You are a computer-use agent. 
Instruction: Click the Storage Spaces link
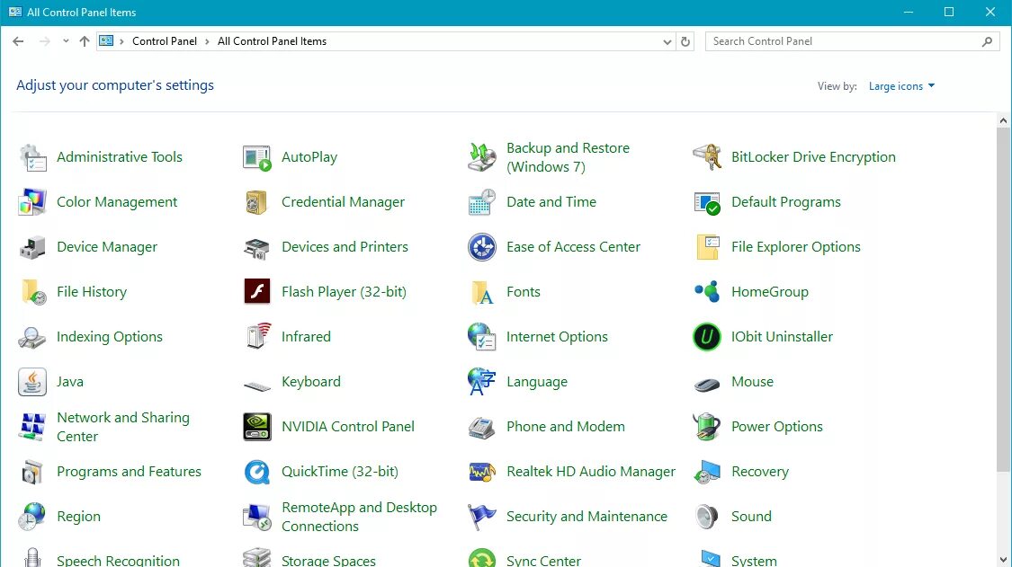coord(328,561)
